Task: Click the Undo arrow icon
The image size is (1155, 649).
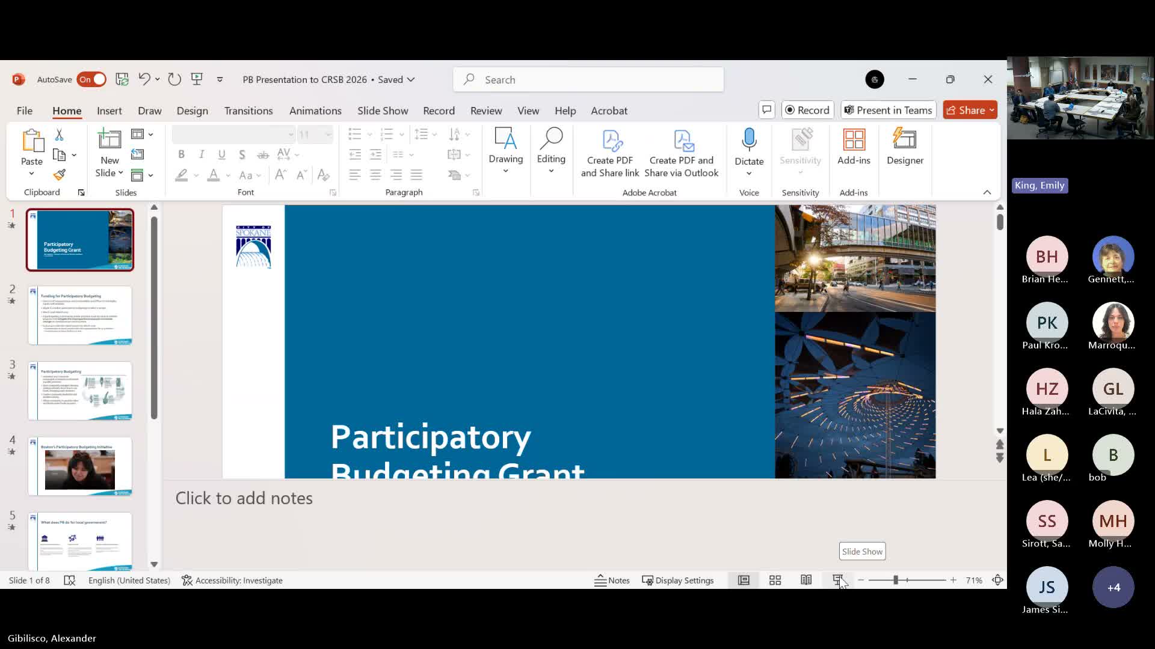Action: pos(144,79)
